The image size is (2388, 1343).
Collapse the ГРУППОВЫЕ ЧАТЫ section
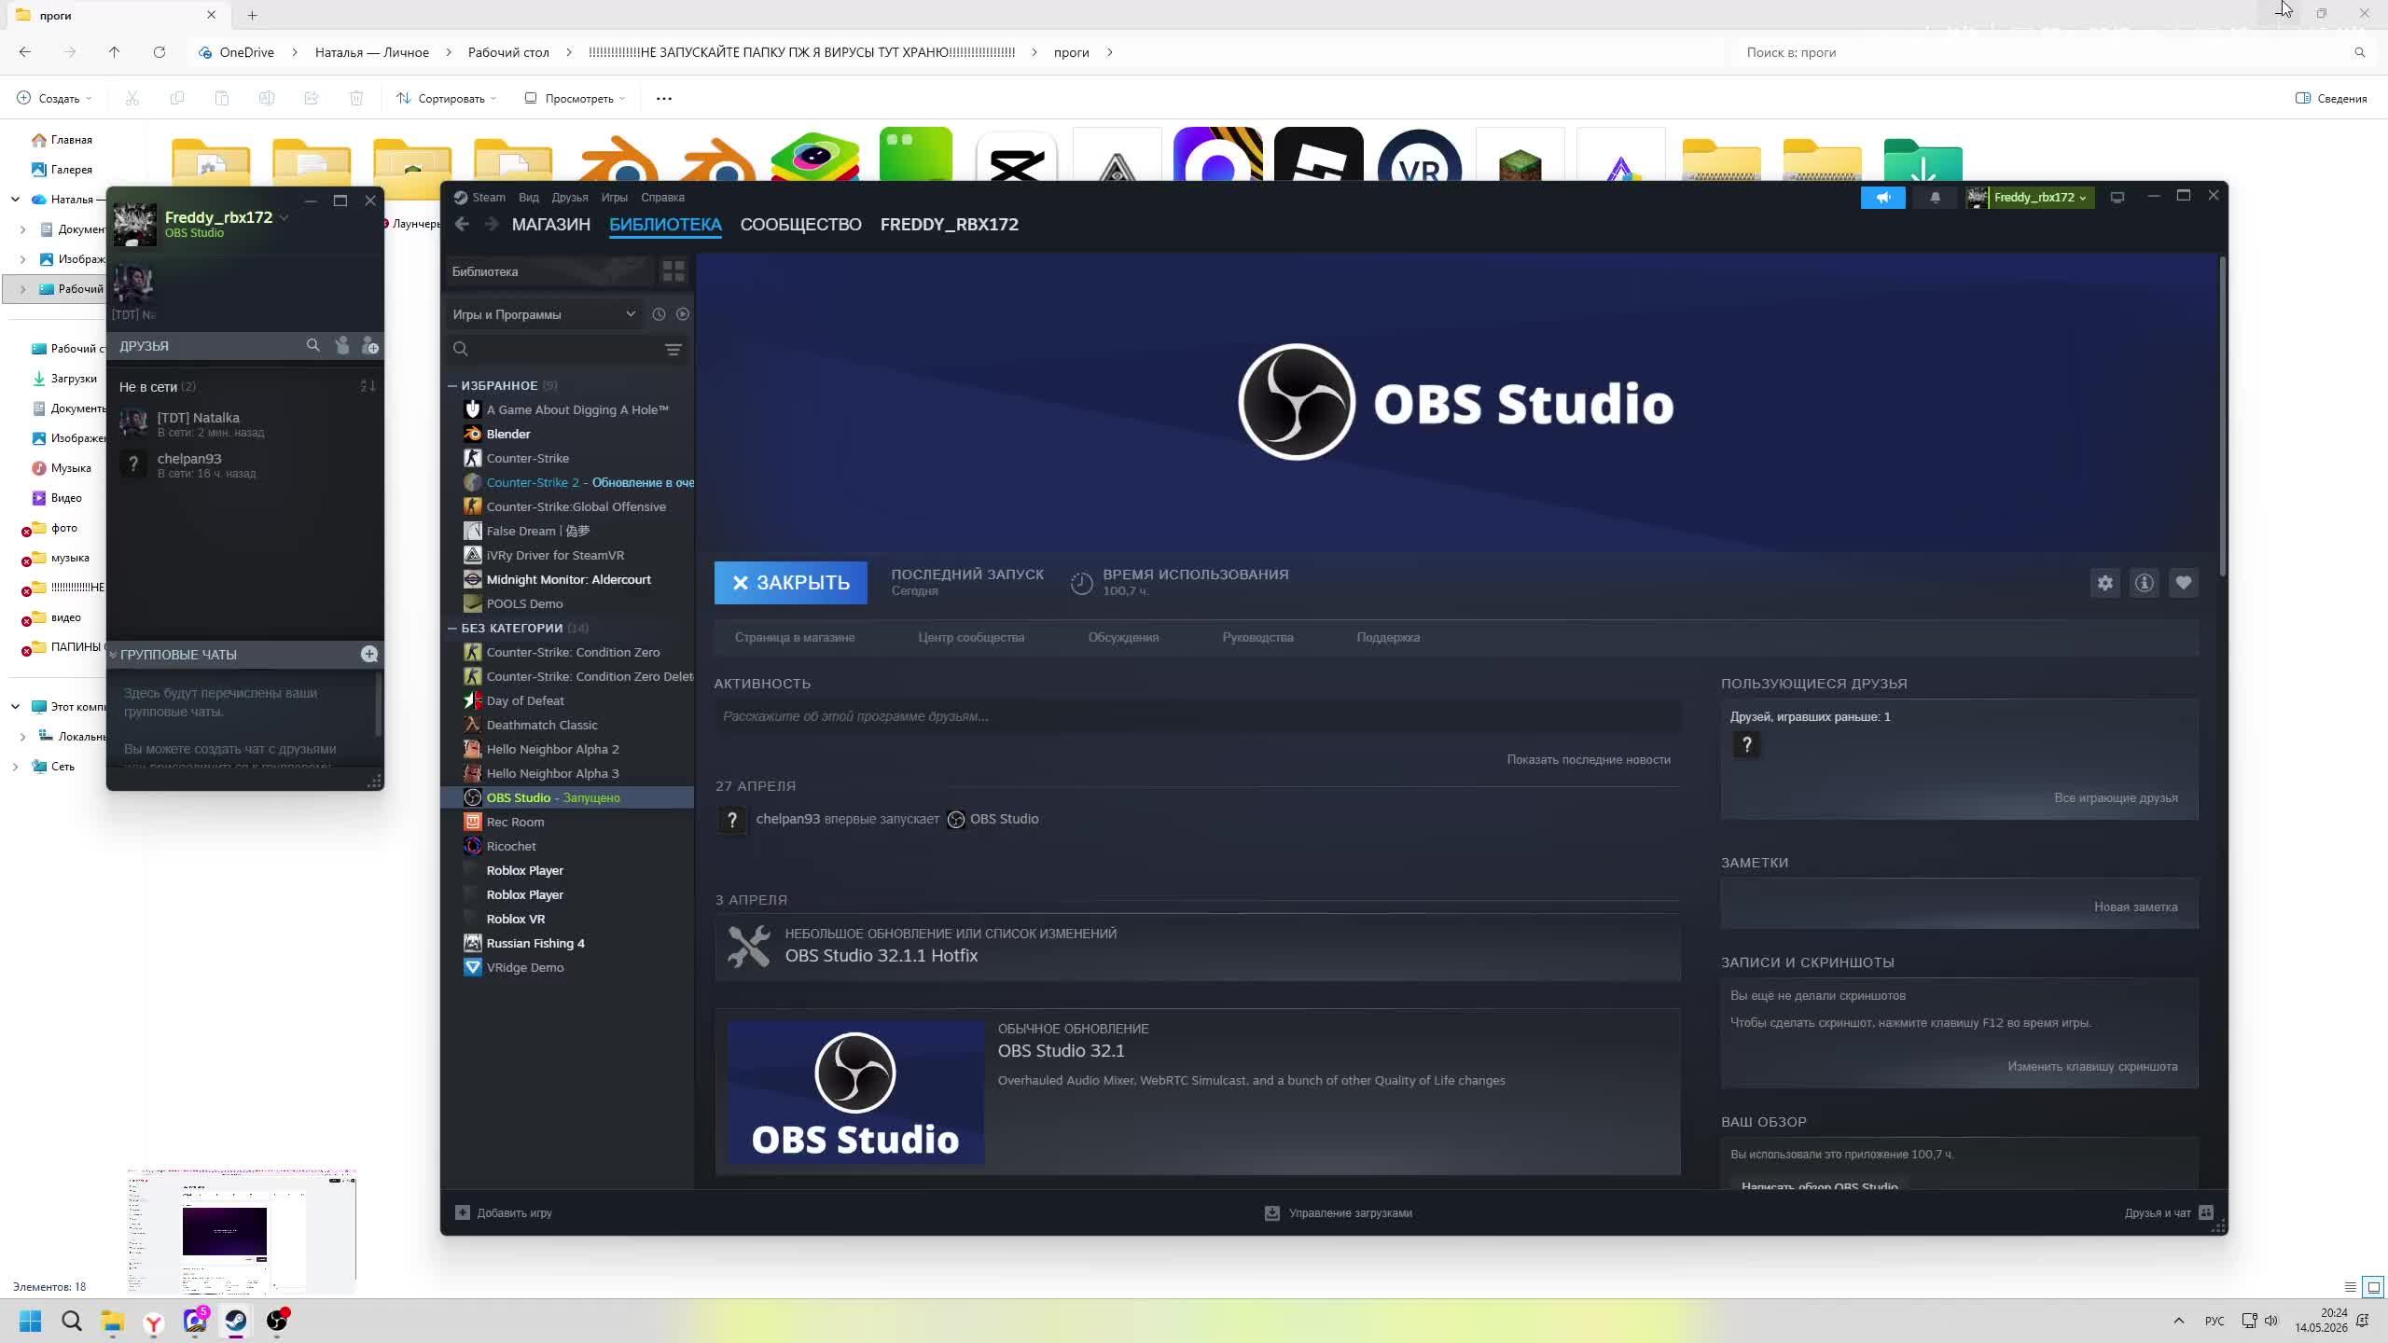coord(113,655)
